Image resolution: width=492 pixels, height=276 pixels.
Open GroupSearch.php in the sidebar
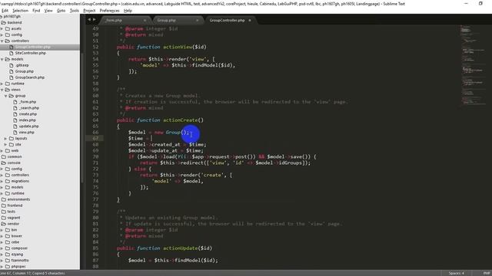(30, 77)
